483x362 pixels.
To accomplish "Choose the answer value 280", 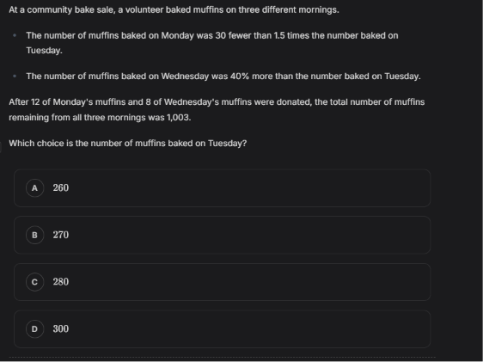I will tap(61, 282).
